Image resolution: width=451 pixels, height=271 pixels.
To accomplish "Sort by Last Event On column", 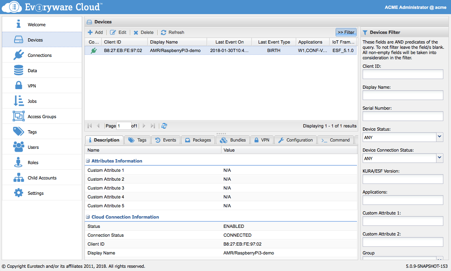I will tap(229, 42).
